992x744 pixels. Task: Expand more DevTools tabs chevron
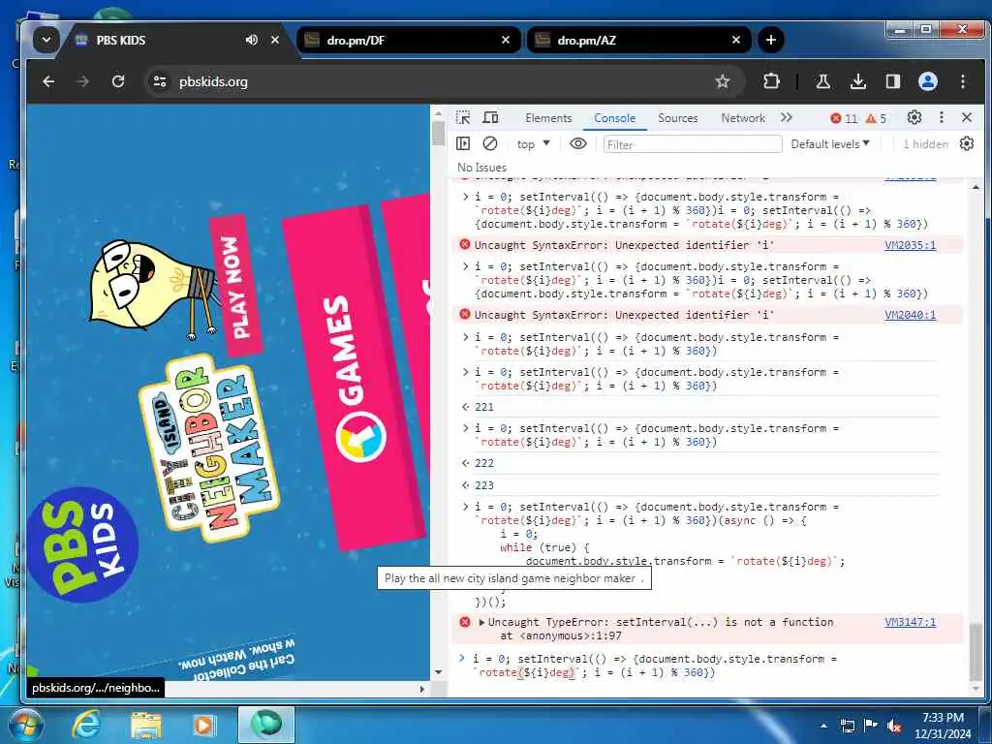click(786, 117)
